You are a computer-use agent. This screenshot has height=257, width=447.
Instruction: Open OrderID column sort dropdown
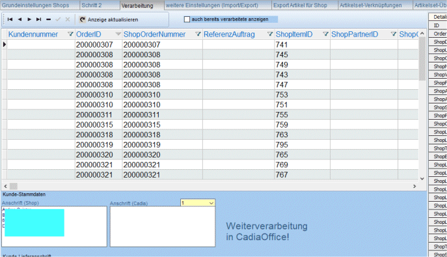point(118,34)
